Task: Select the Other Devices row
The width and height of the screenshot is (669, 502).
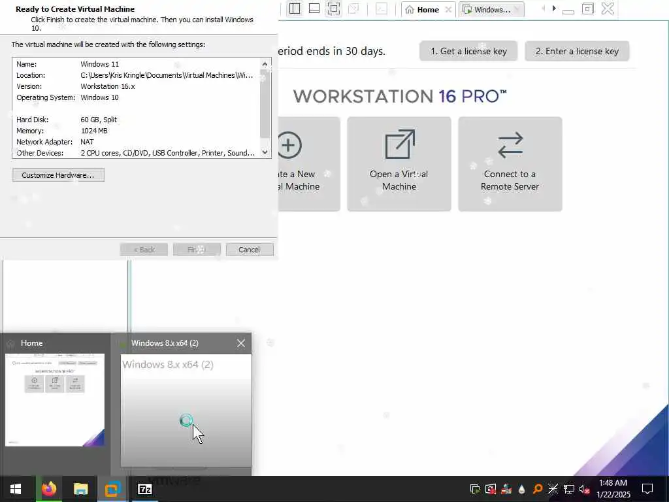Action: pos(136,153)
